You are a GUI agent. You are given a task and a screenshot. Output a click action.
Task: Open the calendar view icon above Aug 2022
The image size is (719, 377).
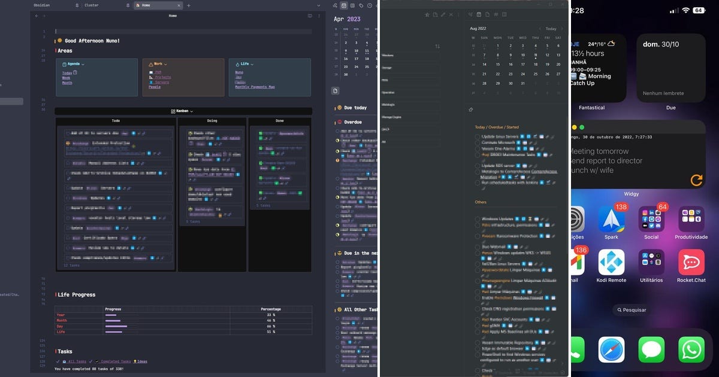coord(479,14)
